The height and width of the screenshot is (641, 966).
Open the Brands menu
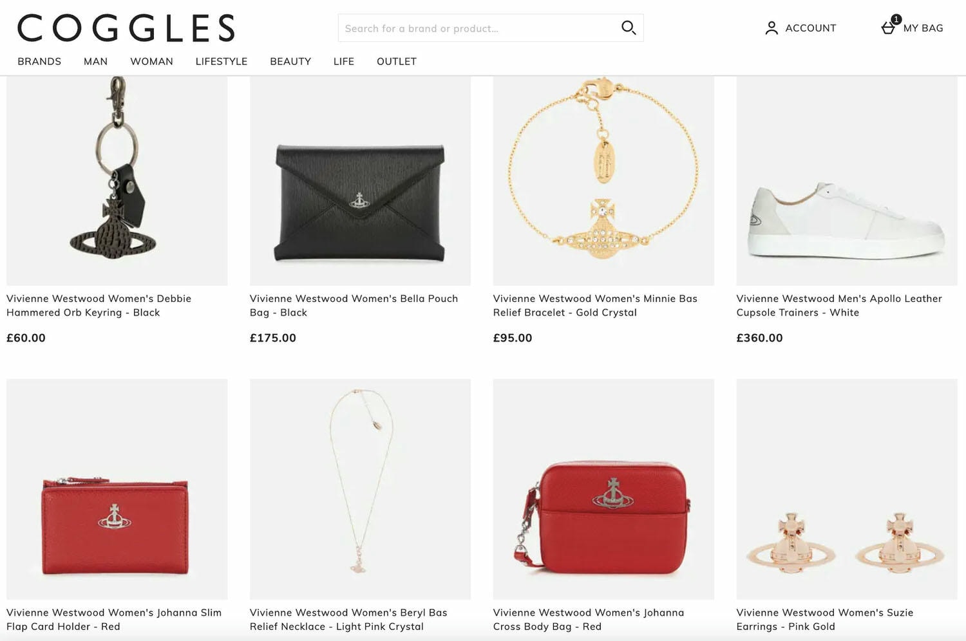coord(39,61)
